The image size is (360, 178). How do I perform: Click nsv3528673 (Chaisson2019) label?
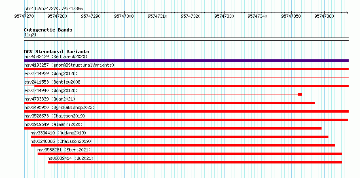click(x=55, y=116)
